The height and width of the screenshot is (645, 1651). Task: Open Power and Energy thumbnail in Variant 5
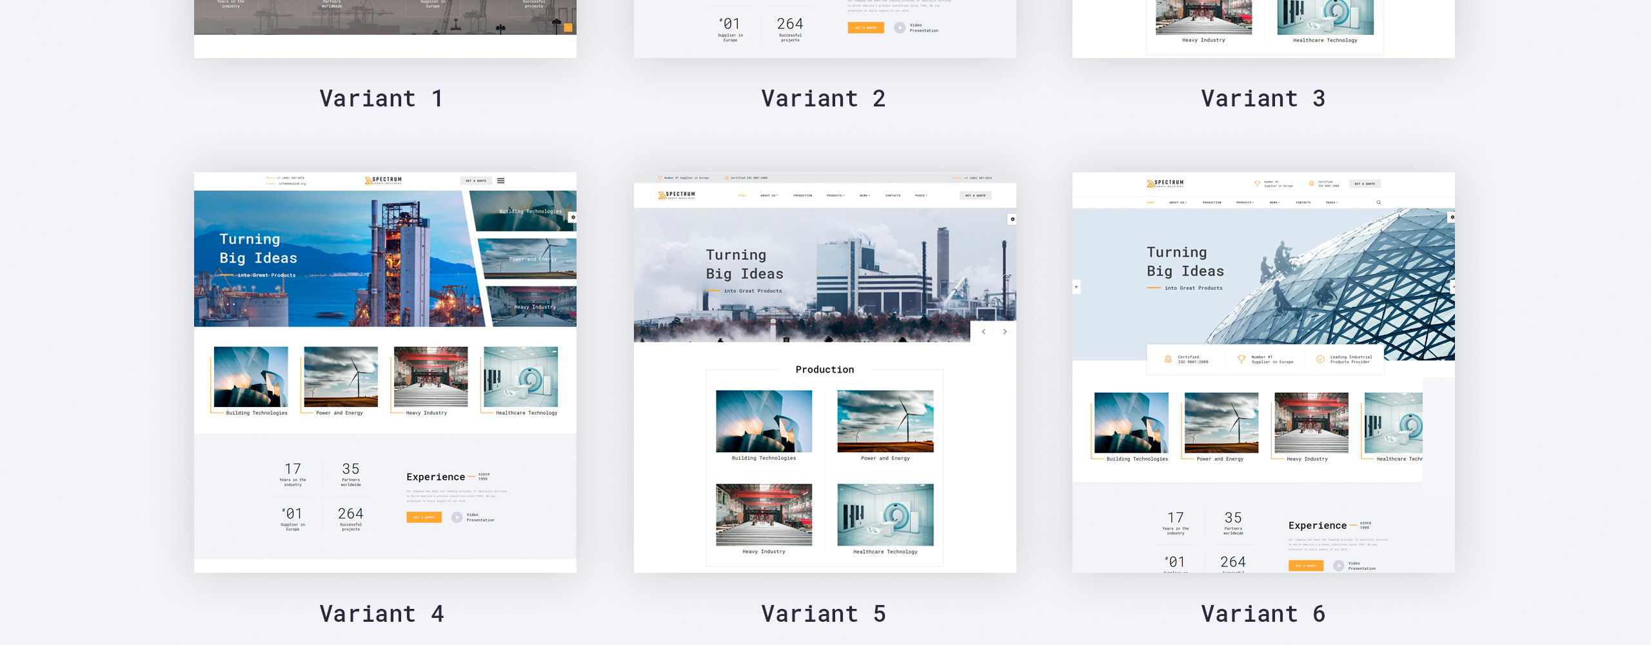tap(885, 426)
